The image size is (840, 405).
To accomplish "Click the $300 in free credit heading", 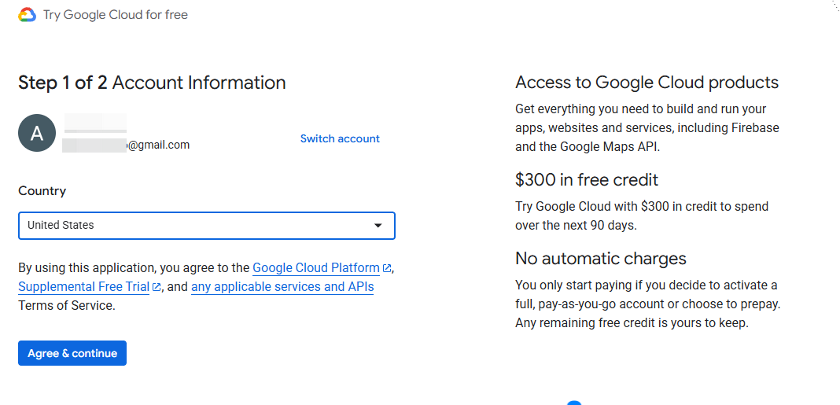I will pyautogui.click(x=587, y=179).
